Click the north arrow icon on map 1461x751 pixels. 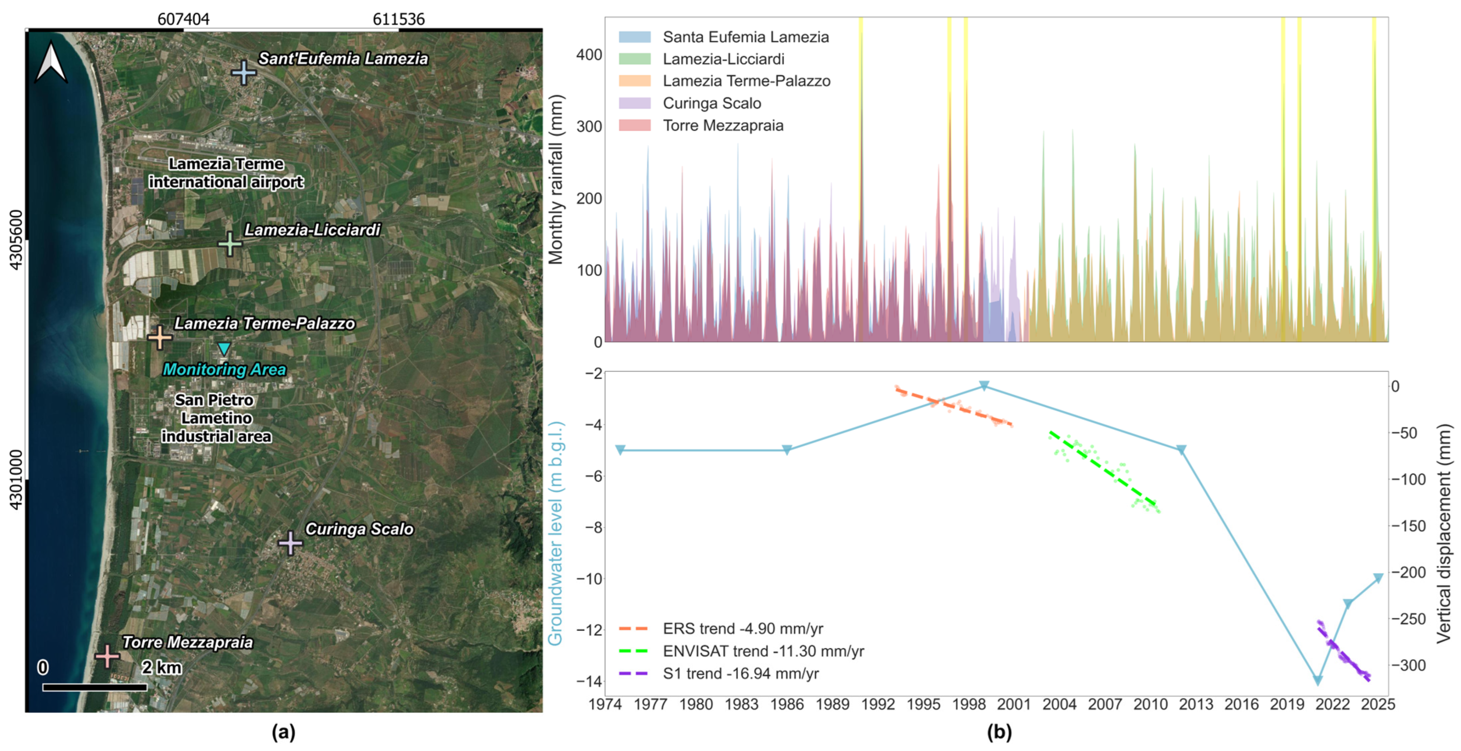tap(51, 62)
